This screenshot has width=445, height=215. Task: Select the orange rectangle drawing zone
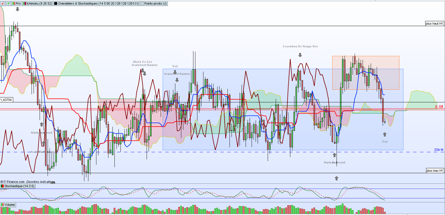click(x=366, y=73)
